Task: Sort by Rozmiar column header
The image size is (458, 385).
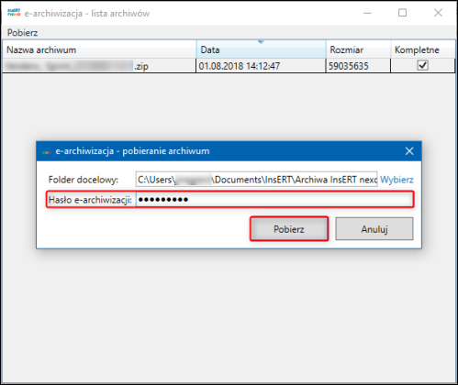Action: 358,49
